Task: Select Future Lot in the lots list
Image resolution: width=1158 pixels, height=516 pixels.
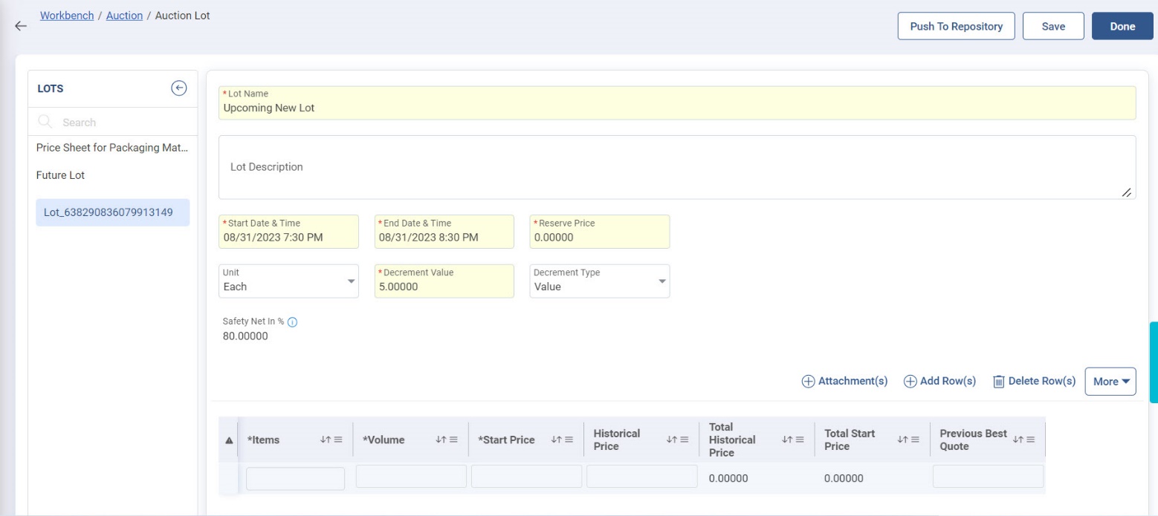Action: click(x=61, y=176)
